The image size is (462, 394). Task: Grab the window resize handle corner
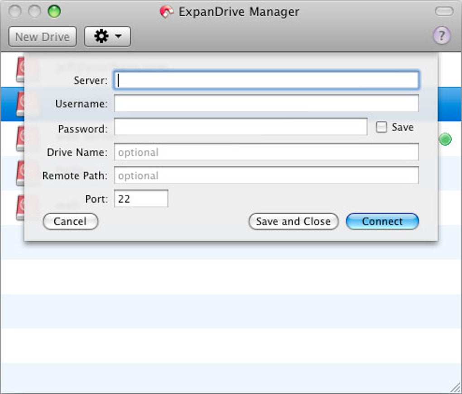[456, 388]
